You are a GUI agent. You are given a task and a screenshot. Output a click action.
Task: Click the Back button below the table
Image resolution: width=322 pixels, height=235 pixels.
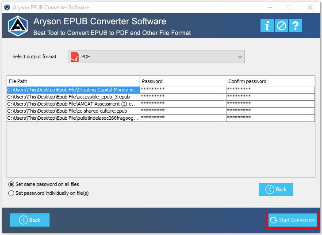pos(276,190)
